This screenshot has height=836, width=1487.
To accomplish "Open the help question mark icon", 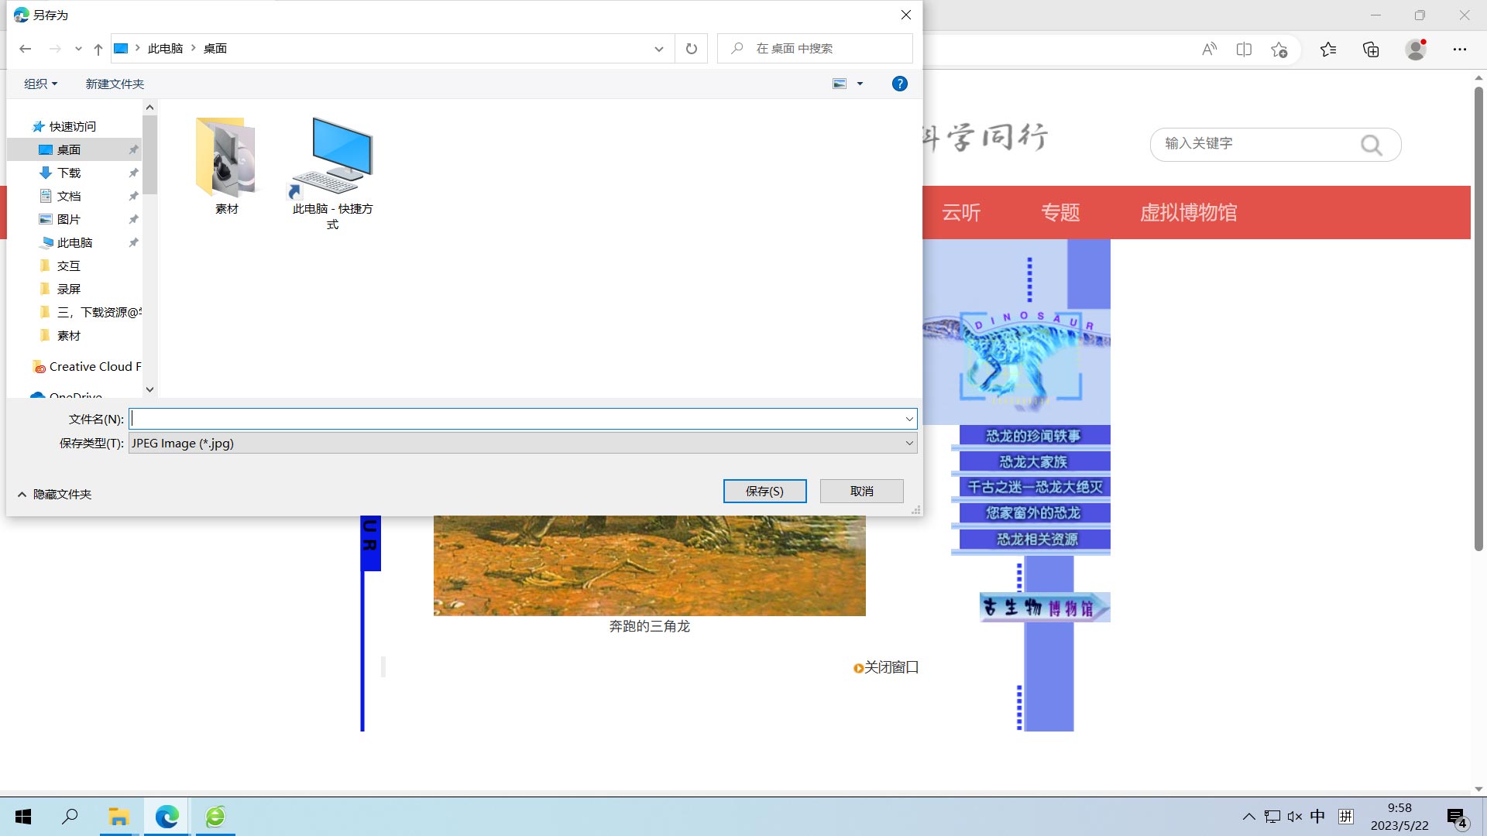I will [899, 84].
